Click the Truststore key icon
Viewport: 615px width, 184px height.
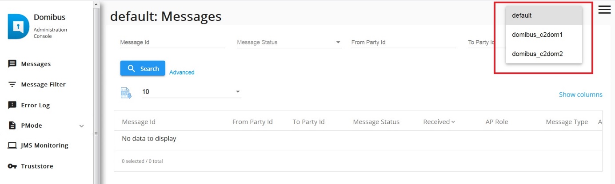[x=12, y=166]
